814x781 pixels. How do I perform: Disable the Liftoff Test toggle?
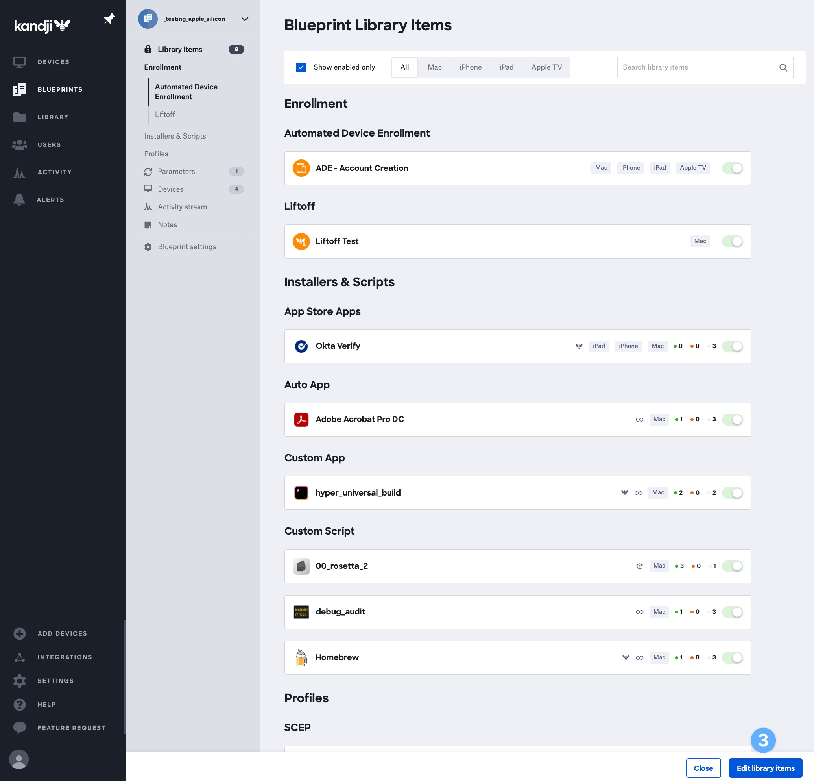coord(733,241)
